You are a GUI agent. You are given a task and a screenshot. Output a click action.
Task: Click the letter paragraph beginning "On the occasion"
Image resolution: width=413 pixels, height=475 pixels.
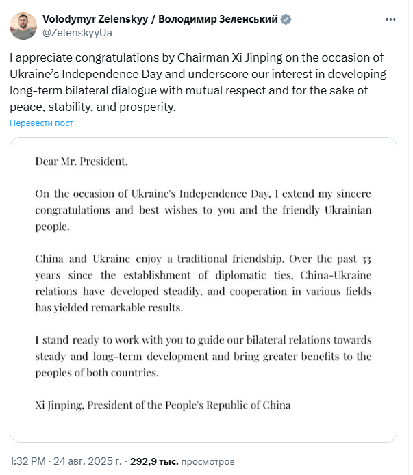(x=203, y=209)
